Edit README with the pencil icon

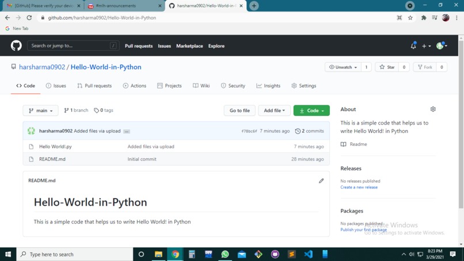click(321, 181)
